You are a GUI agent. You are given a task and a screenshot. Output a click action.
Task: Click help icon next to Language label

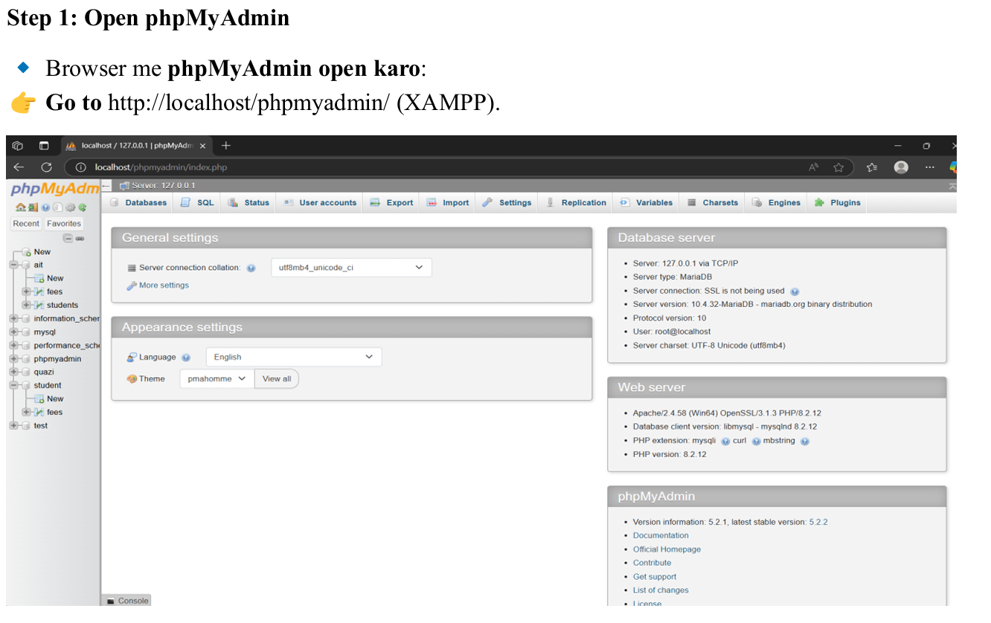pyautogui.click(x=186, y=358)
